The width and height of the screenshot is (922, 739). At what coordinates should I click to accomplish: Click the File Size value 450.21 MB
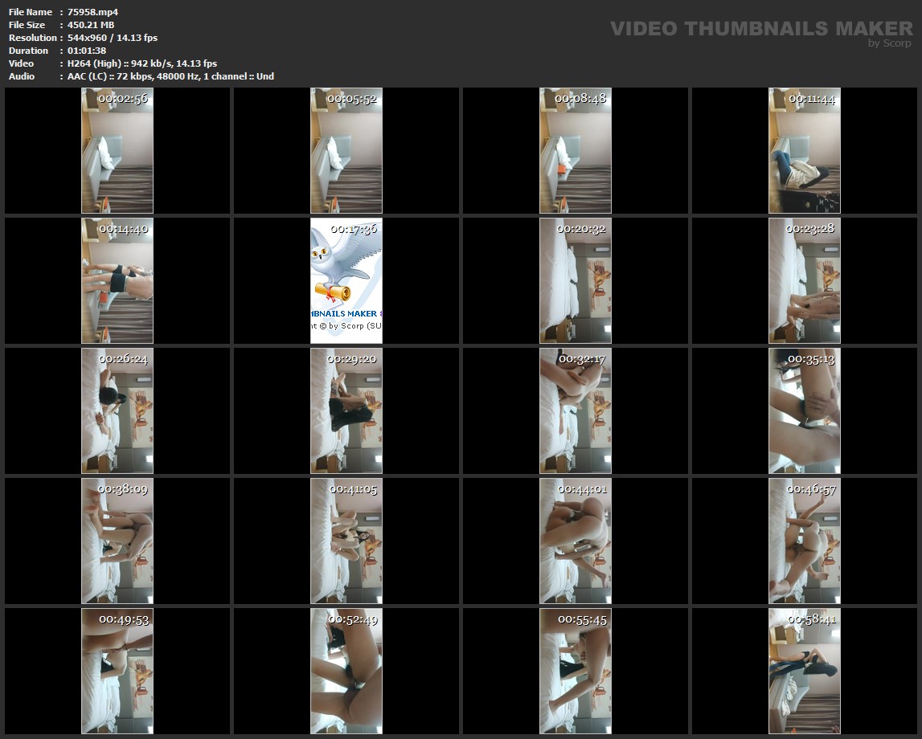click(x=91, y=25)
